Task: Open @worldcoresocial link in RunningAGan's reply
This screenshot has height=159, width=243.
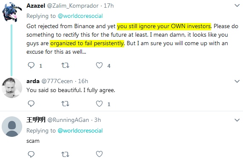Action: click(x=80, y=130)
